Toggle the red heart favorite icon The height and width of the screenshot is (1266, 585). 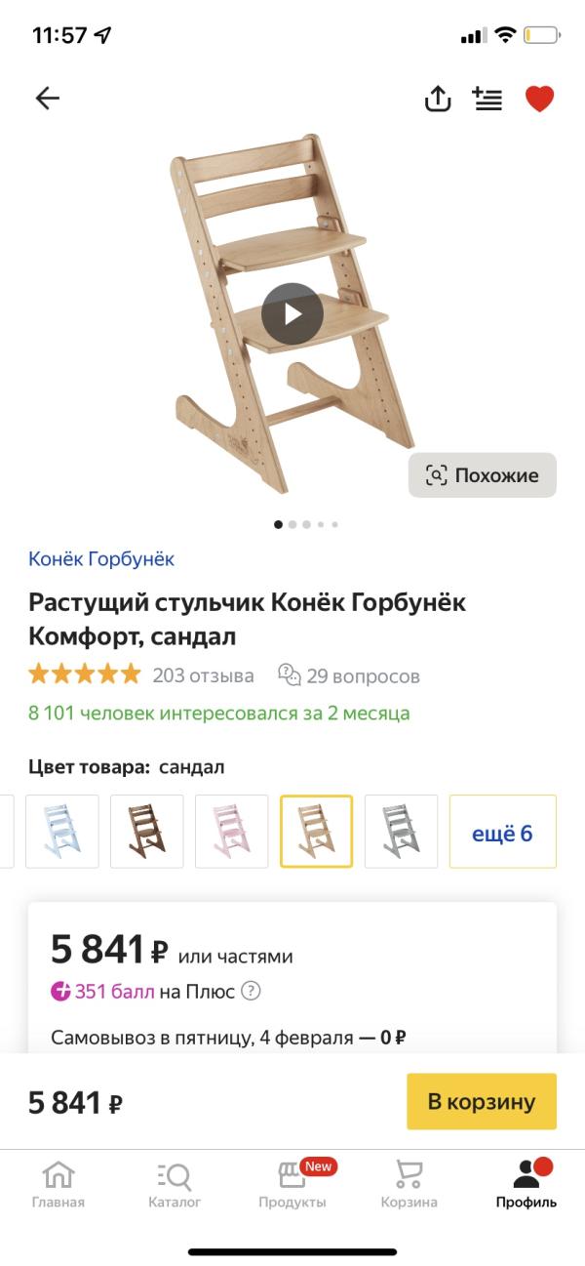(539, 99)
